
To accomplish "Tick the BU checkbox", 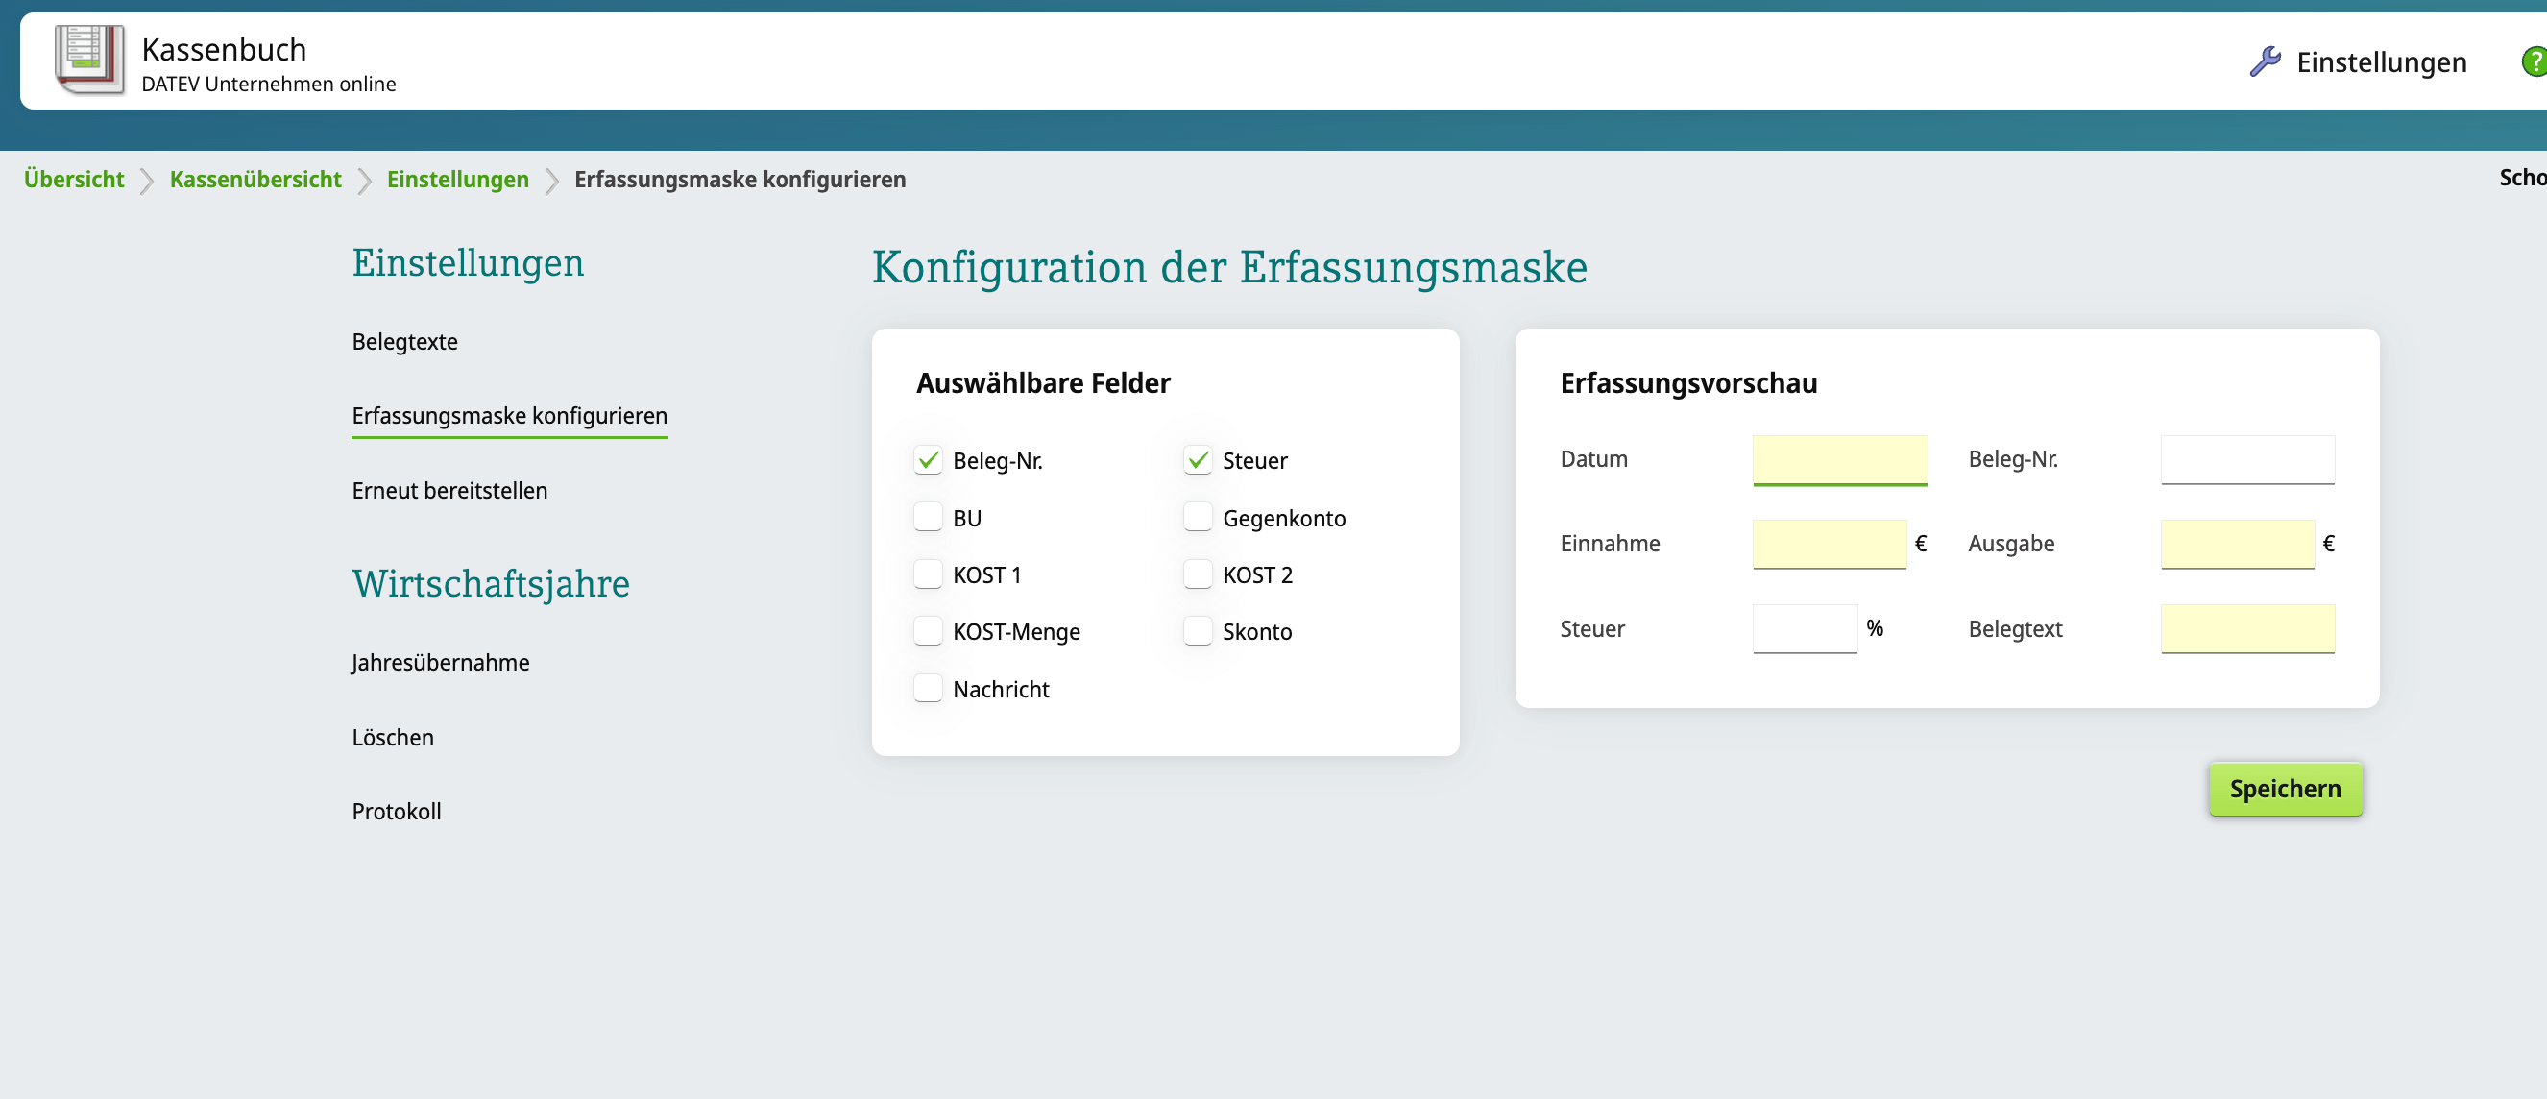I will point(928,518).
